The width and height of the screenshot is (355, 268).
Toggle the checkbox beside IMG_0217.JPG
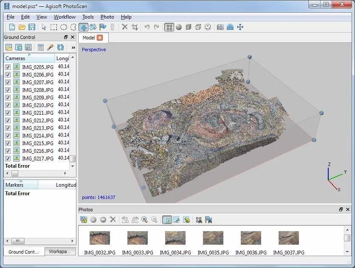8,158
